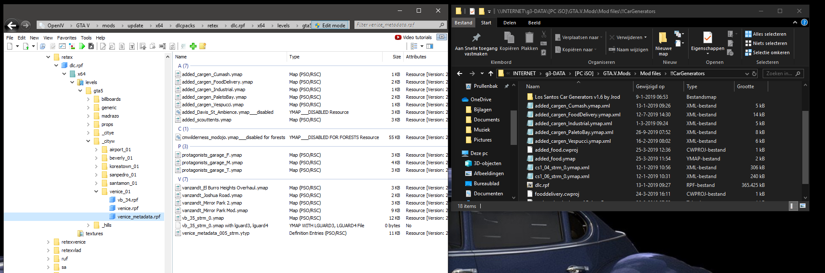The height and width of the screenshot is (273, 825).
Task: Open OpenIV File menu
Action: tap(10, 38)
